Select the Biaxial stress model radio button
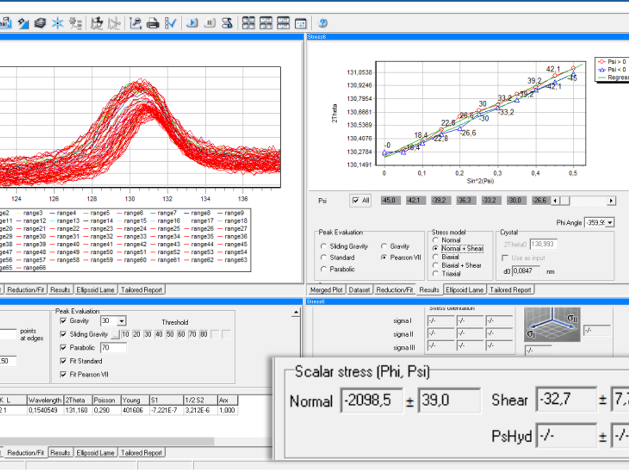Image resolution: width=629 pixels, height=472 pixels. 436,257
